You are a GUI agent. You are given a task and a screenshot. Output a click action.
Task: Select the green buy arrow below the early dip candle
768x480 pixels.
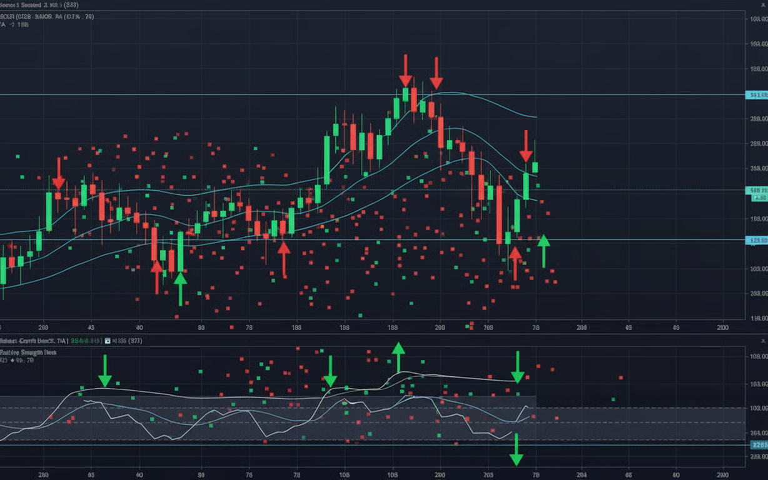click(x=180, y=288)
